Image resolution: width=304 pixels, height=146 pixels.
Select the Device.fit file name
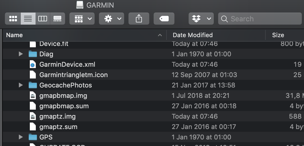pyautogui.click(x=54, y=44)
